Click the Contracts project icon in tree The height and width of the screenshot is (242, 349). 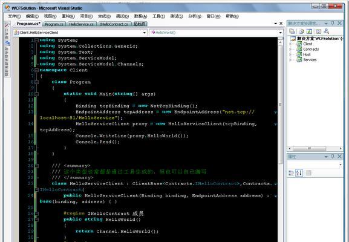299,49
